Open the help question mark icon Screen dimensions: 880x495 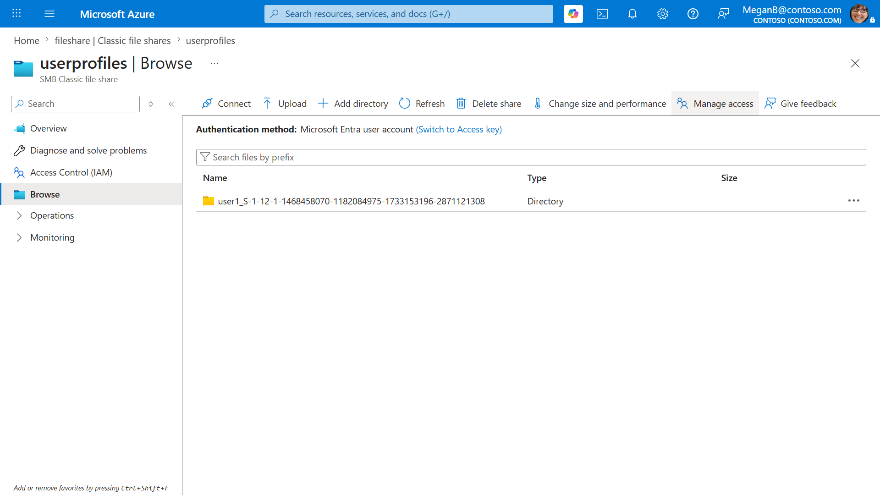click(x=693, y=14)
